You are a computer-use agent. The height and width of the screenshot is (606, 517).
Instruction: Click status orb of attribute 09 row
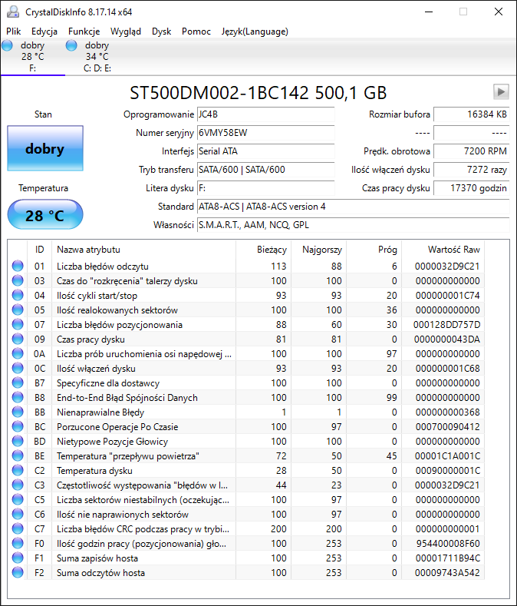18,339
